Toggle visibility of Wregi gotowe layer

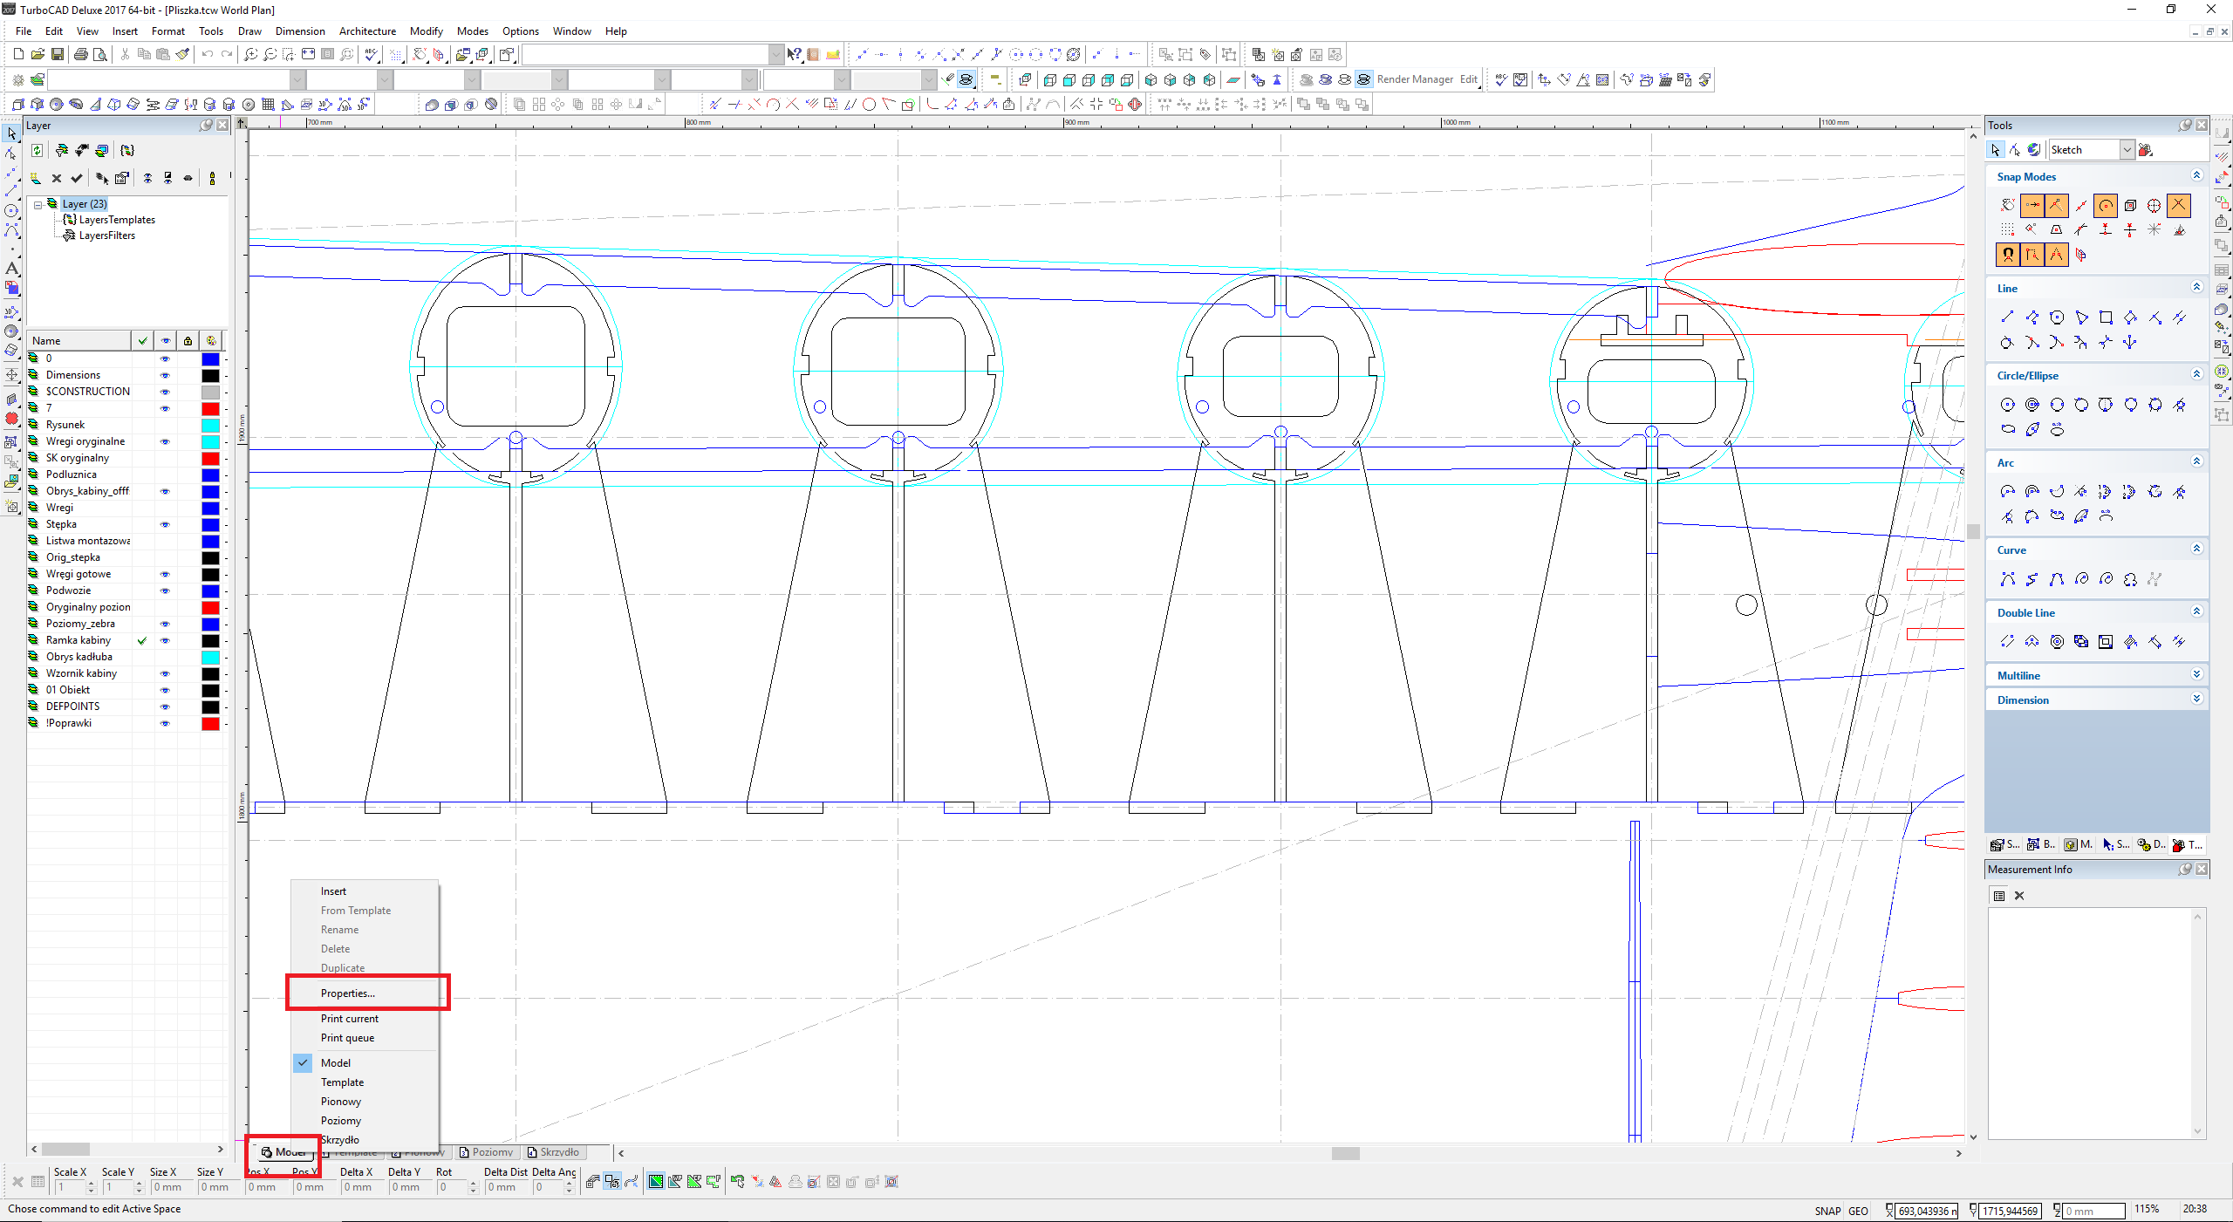[x=165, y=574]
